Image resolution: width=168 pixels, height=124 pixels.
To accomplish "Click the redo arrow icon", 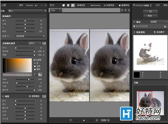I will 41,5.
